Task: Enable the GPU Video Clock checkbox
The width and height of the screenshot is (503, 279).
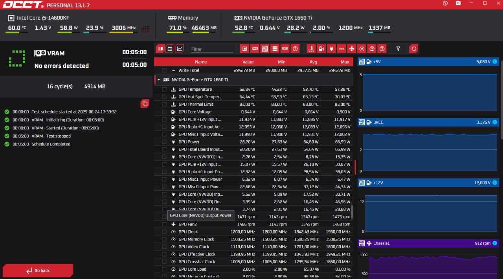Action: pos(164,247)
